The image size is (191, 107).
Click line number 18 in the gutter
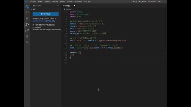pyautogui.click(x=66, y=53)
